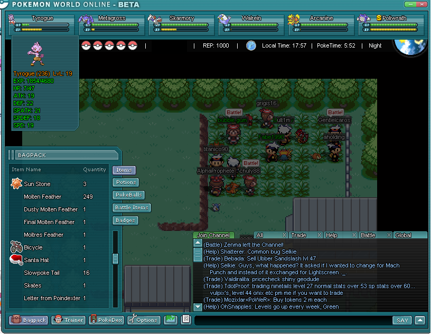Viewport: 431px width, 334px height.
Task: Click the Tyrogue sprite in the stats panel
Action: (36, 54)
